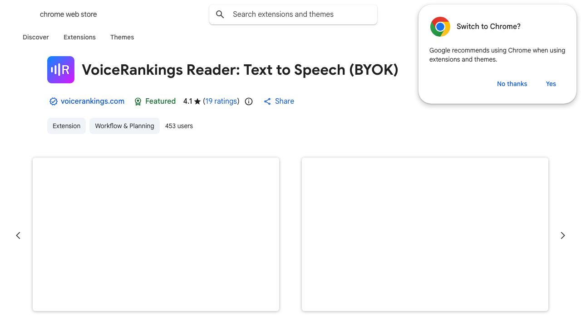Click the Featured badge icon
Image resolution: width=581 pixels, height=326 pixels.
click(138, 101)
